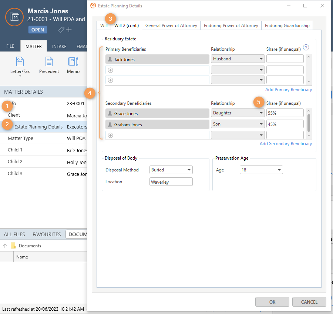This screenshot has width=333, height=314.
Task: Expand the Letter/Fax dropdown arrow
Action: 20,76
